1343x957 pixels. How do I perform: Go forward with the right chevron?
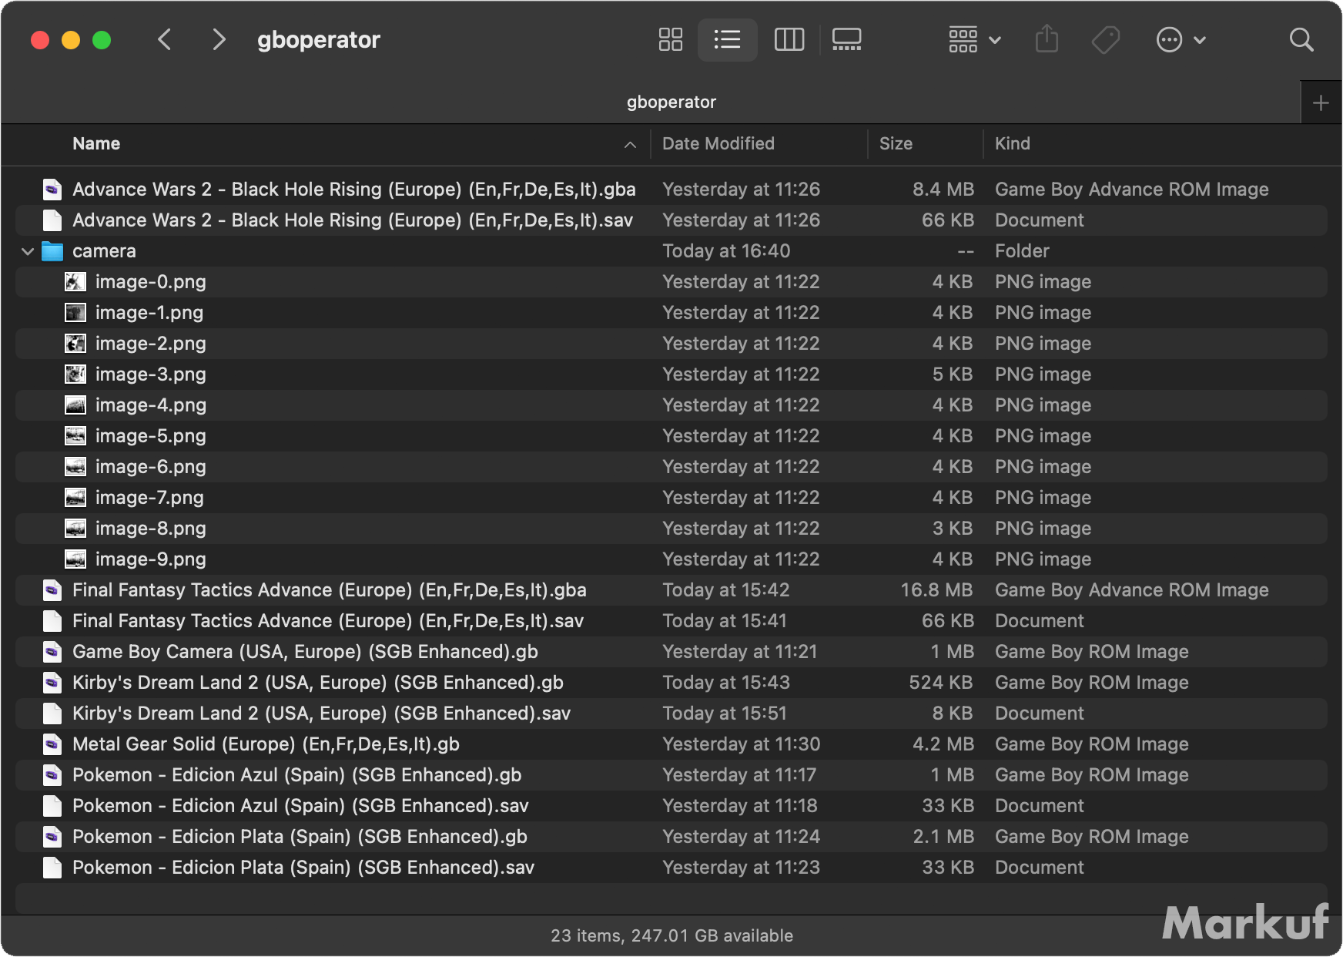point(219,39)
